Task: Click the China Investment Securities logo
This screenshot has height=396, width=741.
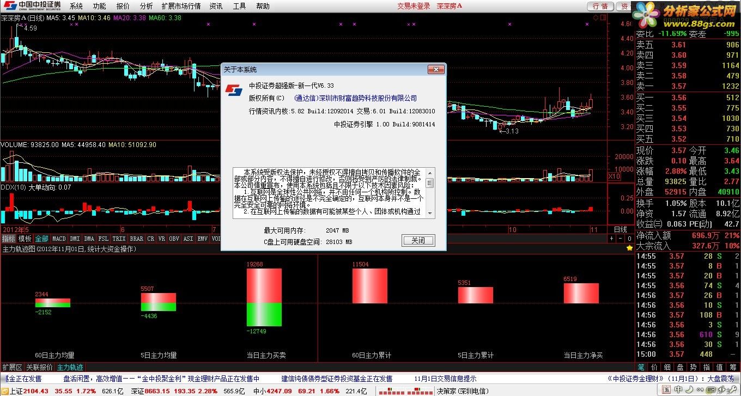Action: click(x=31, y=5)
